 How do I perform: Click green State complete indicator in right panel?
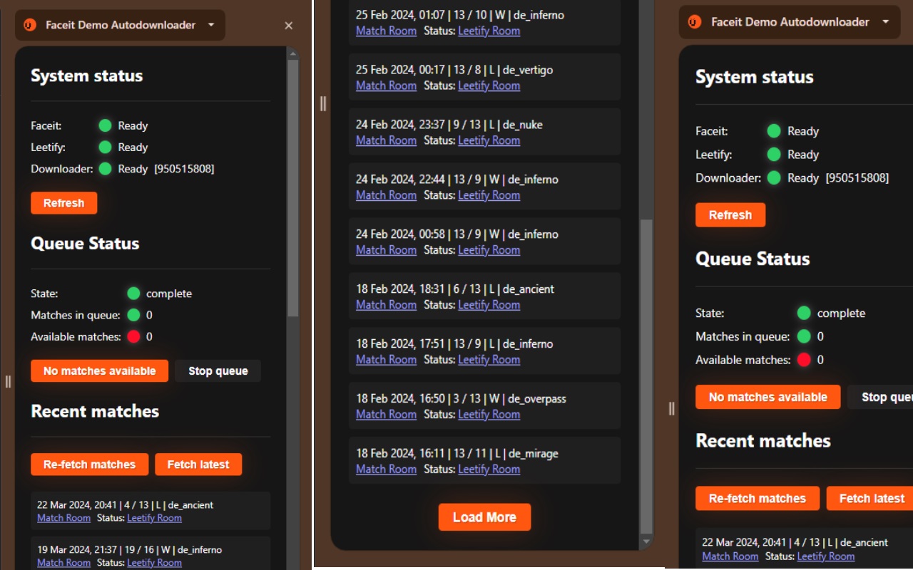804,313
